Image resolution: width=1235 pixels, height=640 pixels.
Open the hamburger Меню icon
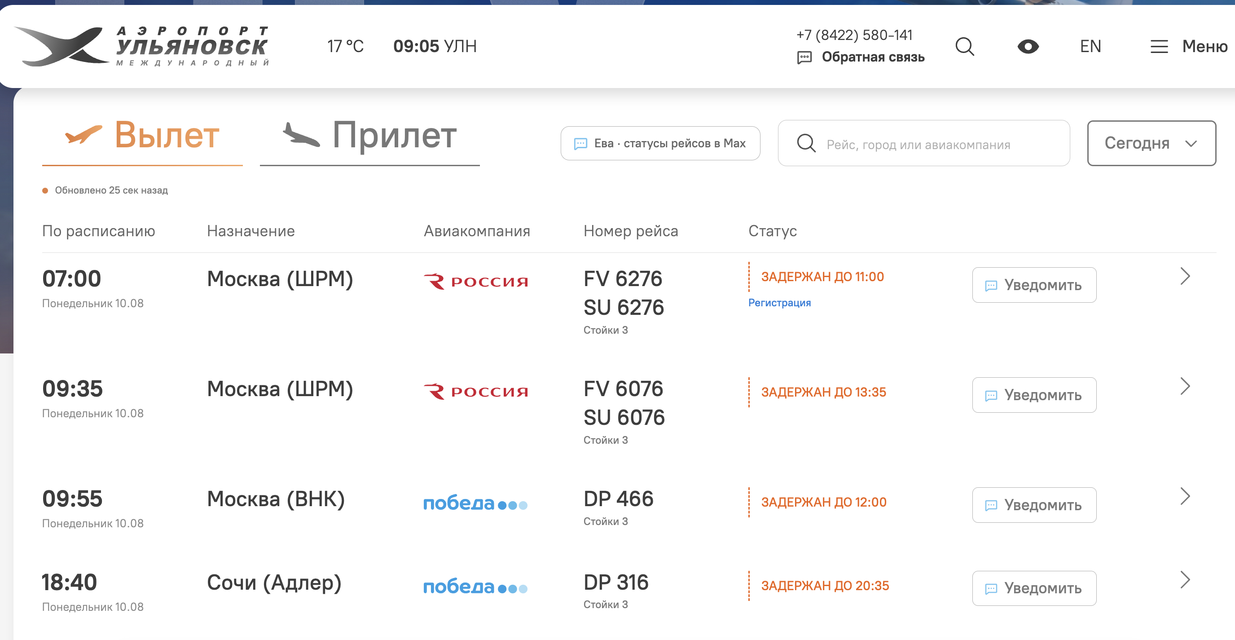point(1159,47)
